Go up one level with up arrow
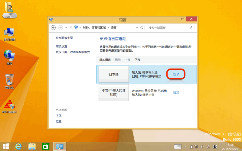 [71, 27]
